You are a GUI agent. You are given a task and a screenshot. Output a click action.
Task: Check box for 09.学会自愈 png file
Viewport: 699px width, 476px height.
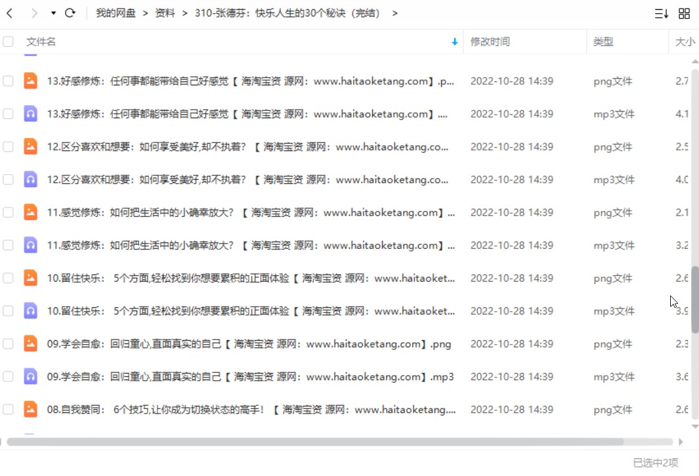[x=8, y=343]
